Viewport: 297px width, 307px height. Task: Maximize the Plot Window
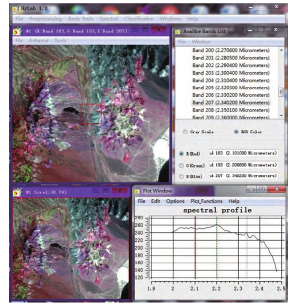tap(262, 189)
